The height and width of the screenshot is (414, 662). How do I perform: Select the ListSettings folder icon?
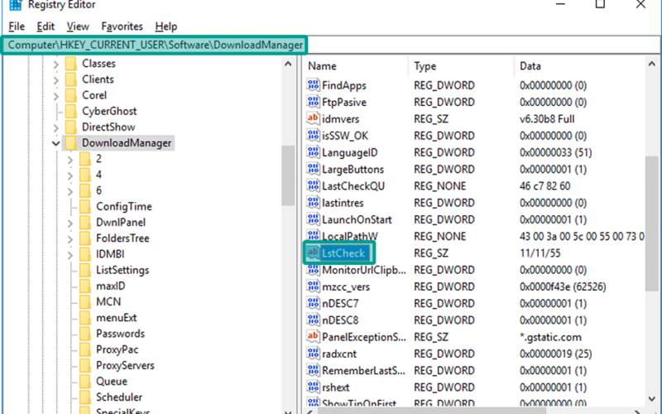(85, 270)
